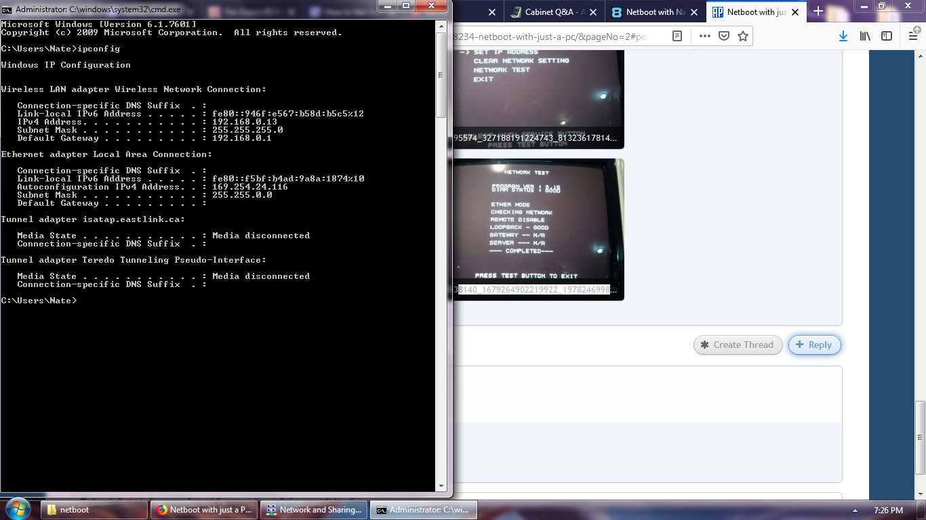Click IPv6 address ending 1874%10
926x520 pixels.
288,179
